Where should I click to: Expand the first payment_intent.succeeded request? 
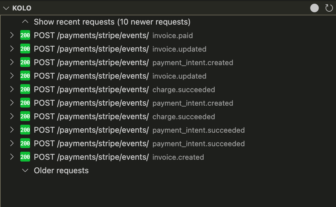coord(12,130)
